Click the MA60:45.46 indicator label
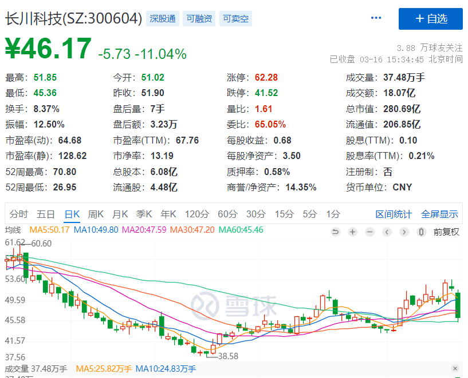The width and height of the screenshot is (468, 378). coord(241,230)
